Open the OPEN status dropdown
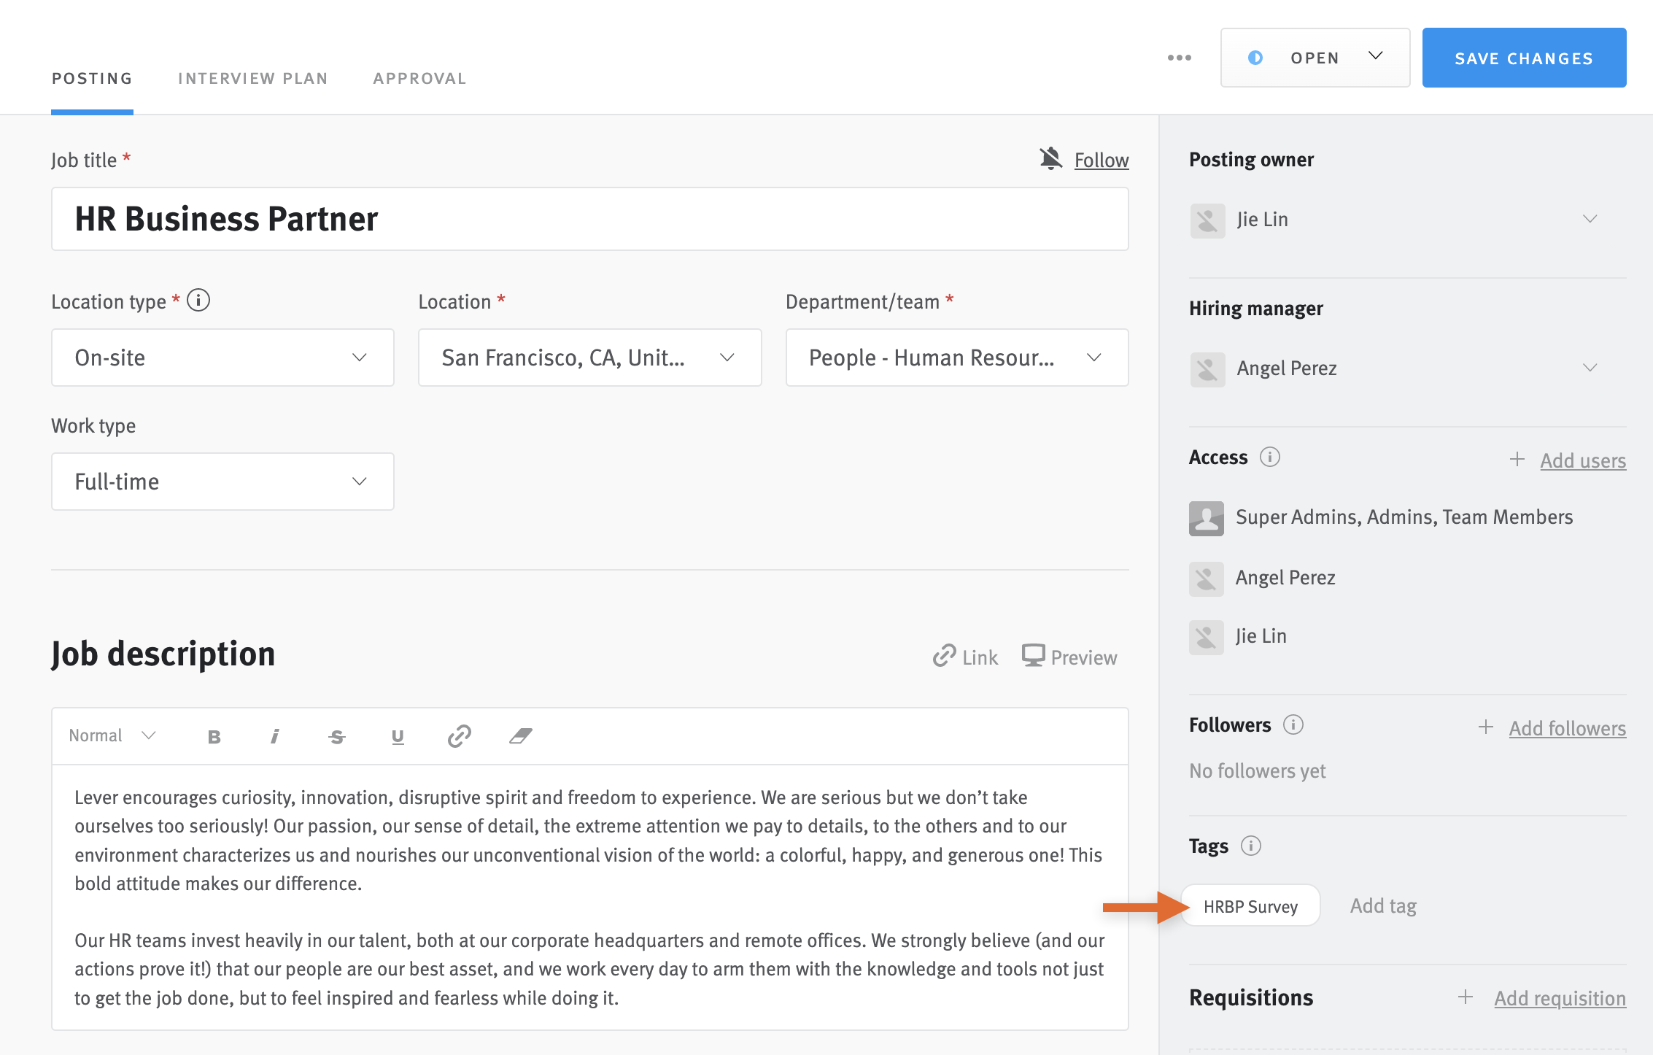Viewport: 1653px width, 1055px height. click(1315, 58)
